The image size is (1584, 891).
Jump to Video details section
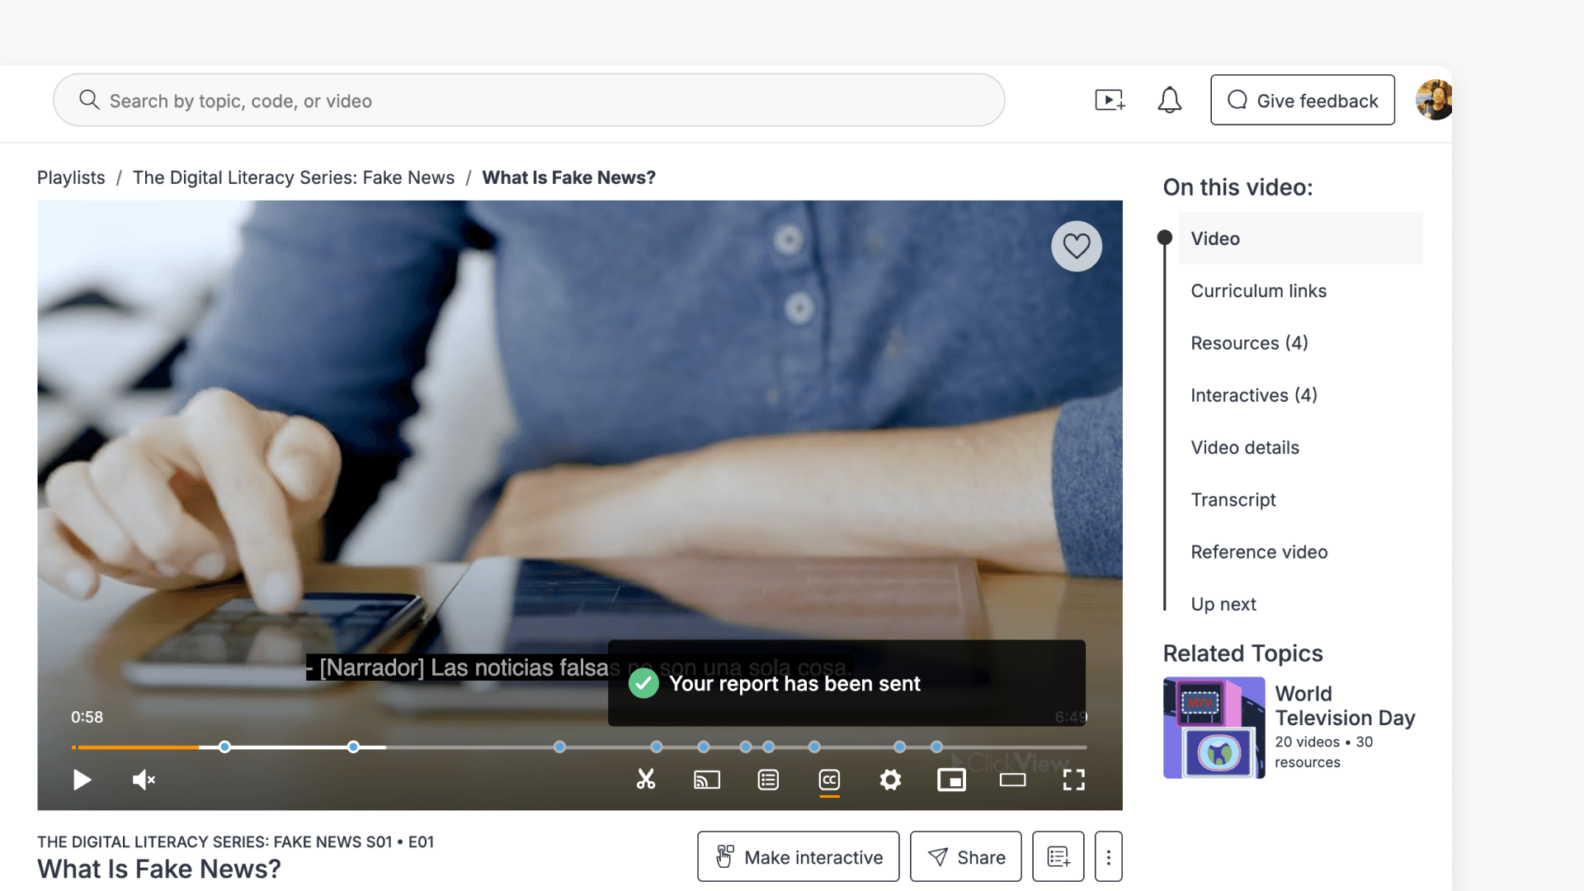(1245, 447)
